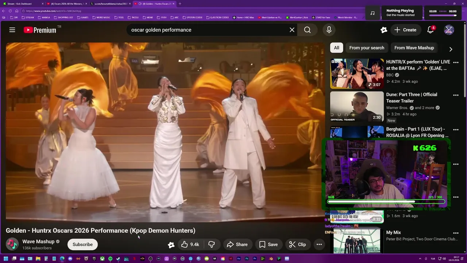Select From your search chip
The width and height of the screenshot is (467, 263).
367,48
